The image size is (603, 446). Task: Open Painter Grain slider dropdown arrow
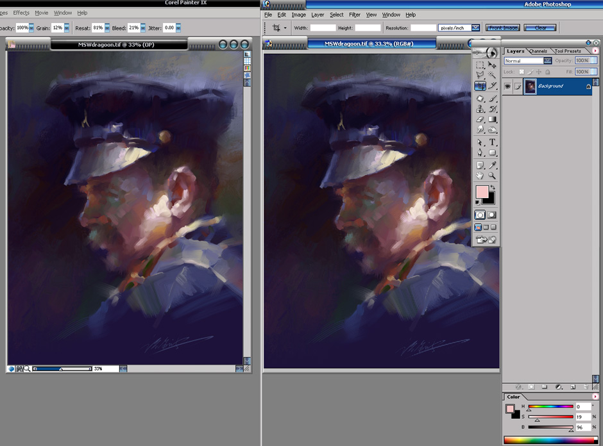67,28
